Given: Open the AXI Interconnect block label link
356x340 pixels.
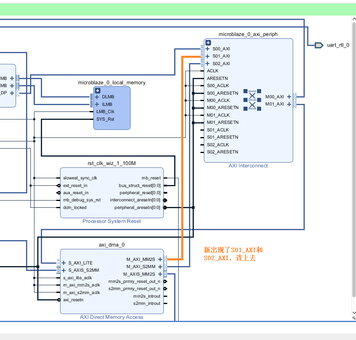Looking at the screenshot, I should [x=248, y=165].
